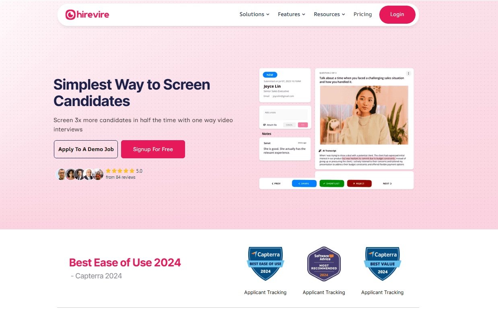Open the Pricing page
Screen dimensions: 498x325
click(x=362, y=14)
